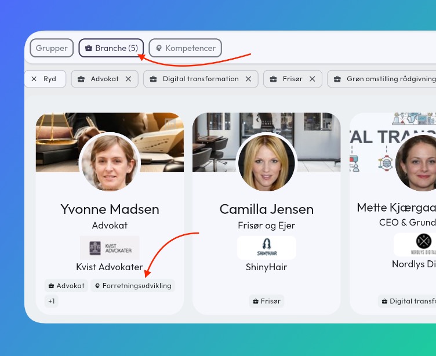Viewport: 436px width, 356px height.
Task: Click Mette Kjærgaard's name
Action: (x=397, y=208)
